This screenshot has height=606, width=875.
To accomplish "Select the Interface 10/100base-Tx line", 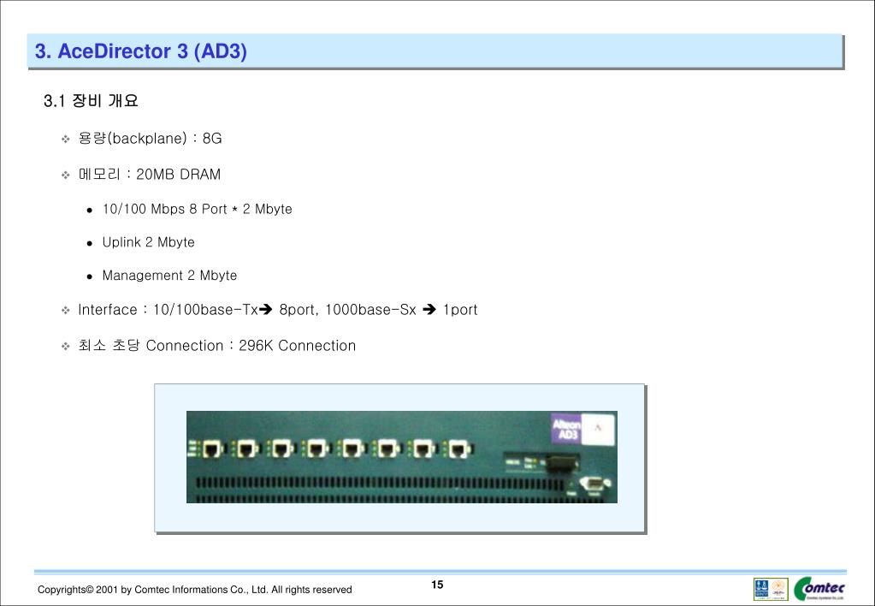I will coord(278,310).
